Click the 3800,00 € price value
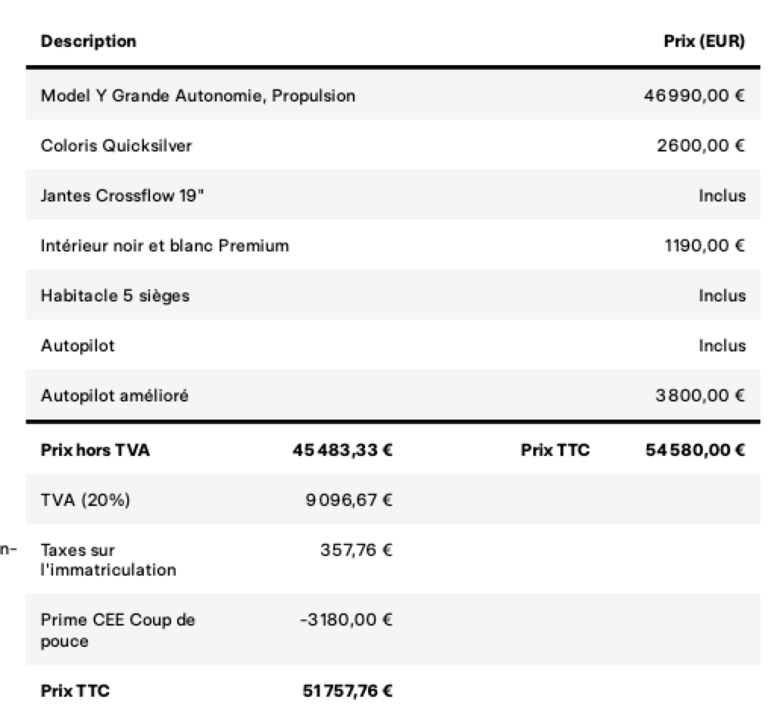 click(701, 395)
